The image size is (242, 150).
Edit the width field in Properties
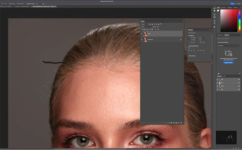[x=194, y=37]
